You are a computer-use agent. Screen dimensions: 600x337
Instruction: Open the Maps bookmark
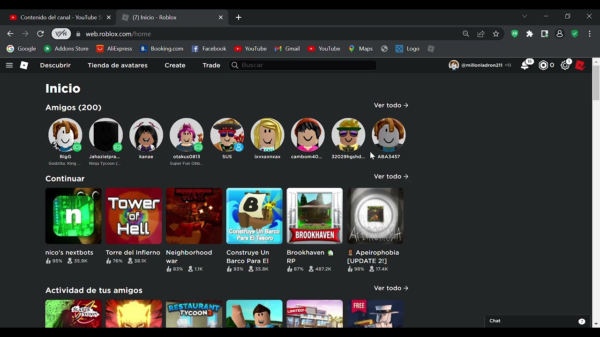(360, 49)
